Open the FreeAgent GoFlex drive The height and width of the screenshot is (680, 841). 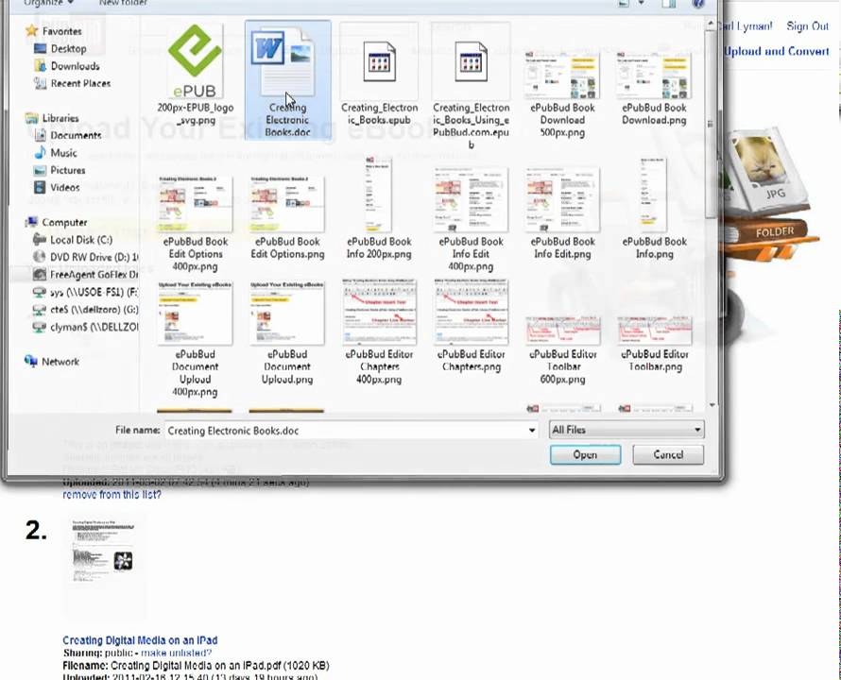tap(93, 275)
